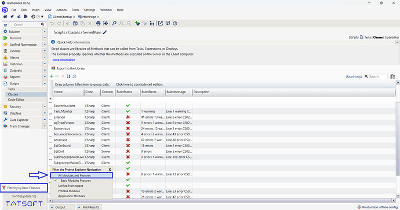Expand the Unified Namespace dropdown arrow
Screen dimensions: 400x210
(x=45, y=45)
